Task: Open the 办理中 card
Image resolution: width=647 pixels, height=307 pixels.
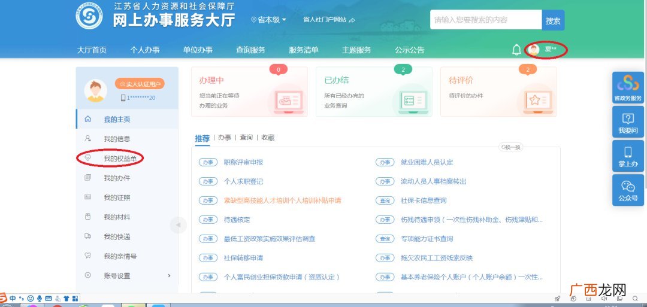Action: pyautogui.click(x=249, y=92)
